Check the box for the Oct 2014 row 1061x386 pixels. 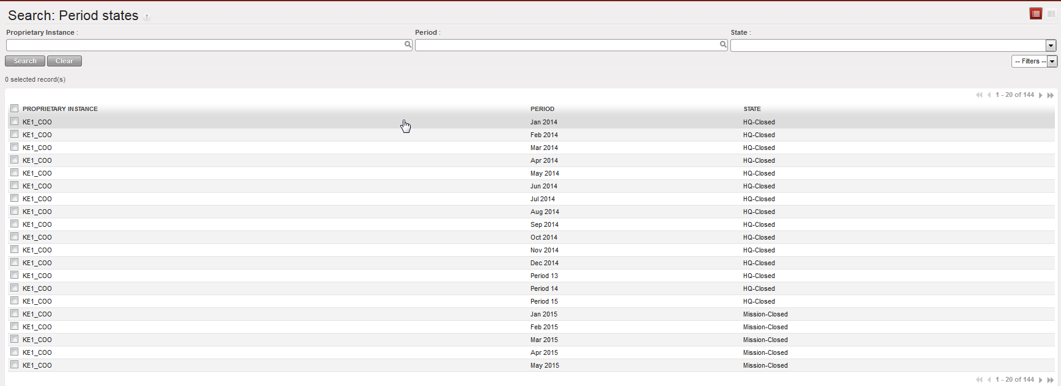(x=14, y=237)
